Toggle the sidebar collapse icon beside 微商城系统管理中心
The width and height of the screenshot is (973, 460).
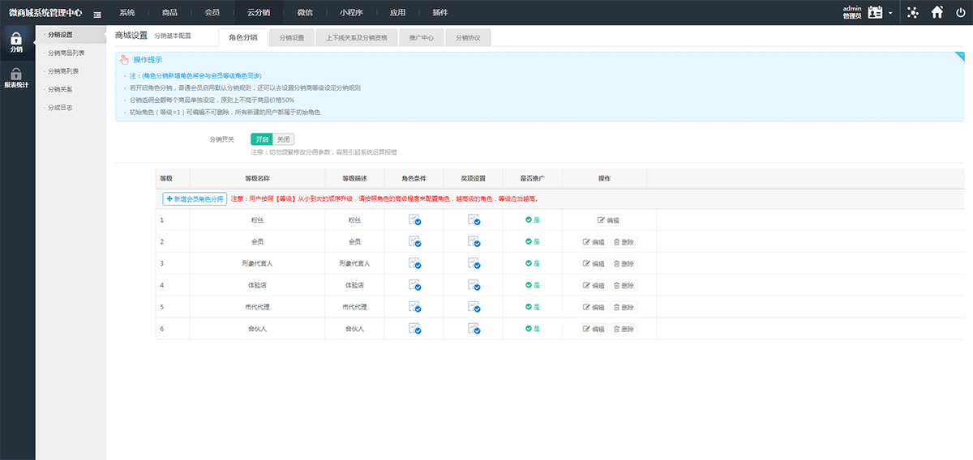tap(97, 13)
